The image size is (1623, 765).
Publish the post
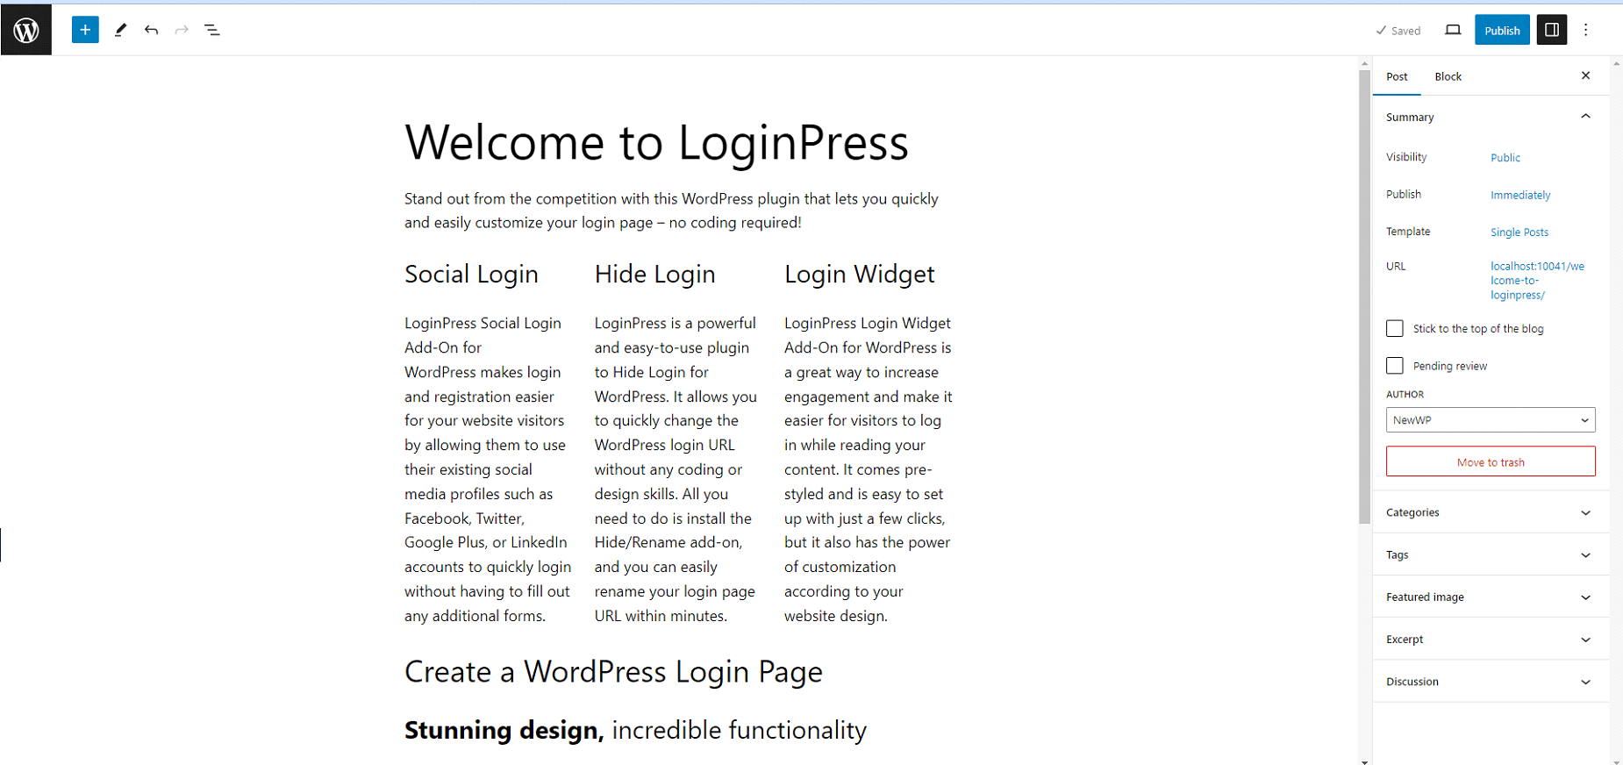[x=1502, y=30]
